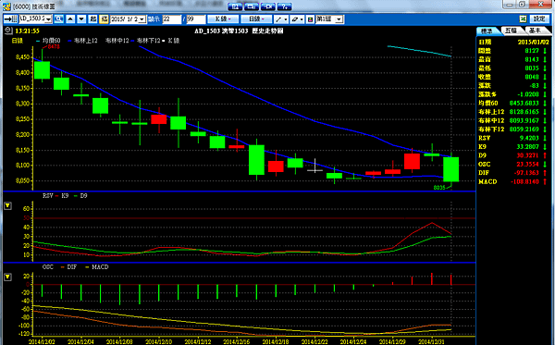Image resolution: width=555 pixels, height=345 pixels.
Task: Open the 第1組 group dropdown
Action: [x=339, y=19]
